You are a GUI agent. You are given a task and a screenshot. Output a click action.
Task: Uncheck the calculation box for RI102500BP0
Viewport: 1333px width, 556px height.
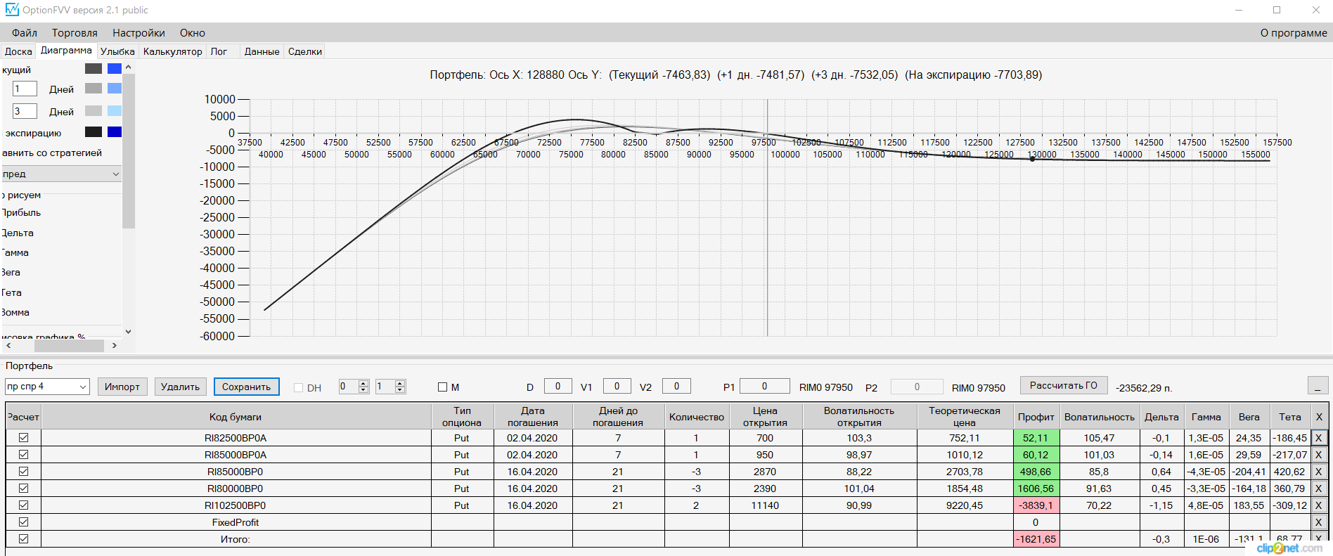pyautogui.click(x=23, y=505)
